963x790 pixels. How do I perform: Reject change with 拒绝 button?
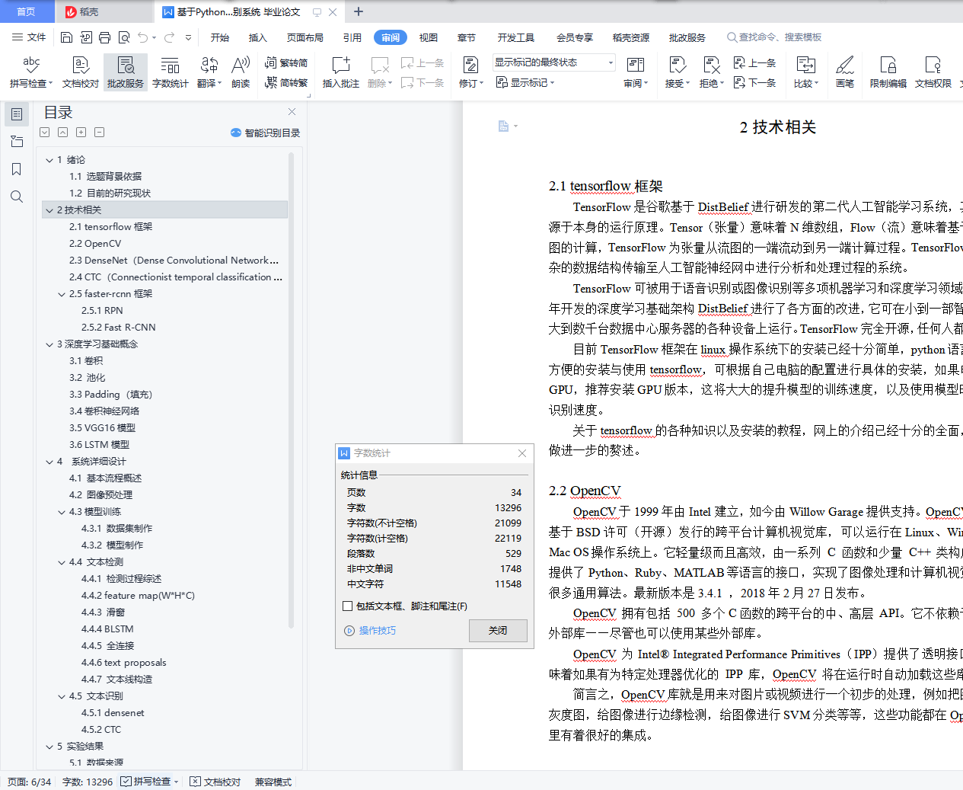pos(712,72)
